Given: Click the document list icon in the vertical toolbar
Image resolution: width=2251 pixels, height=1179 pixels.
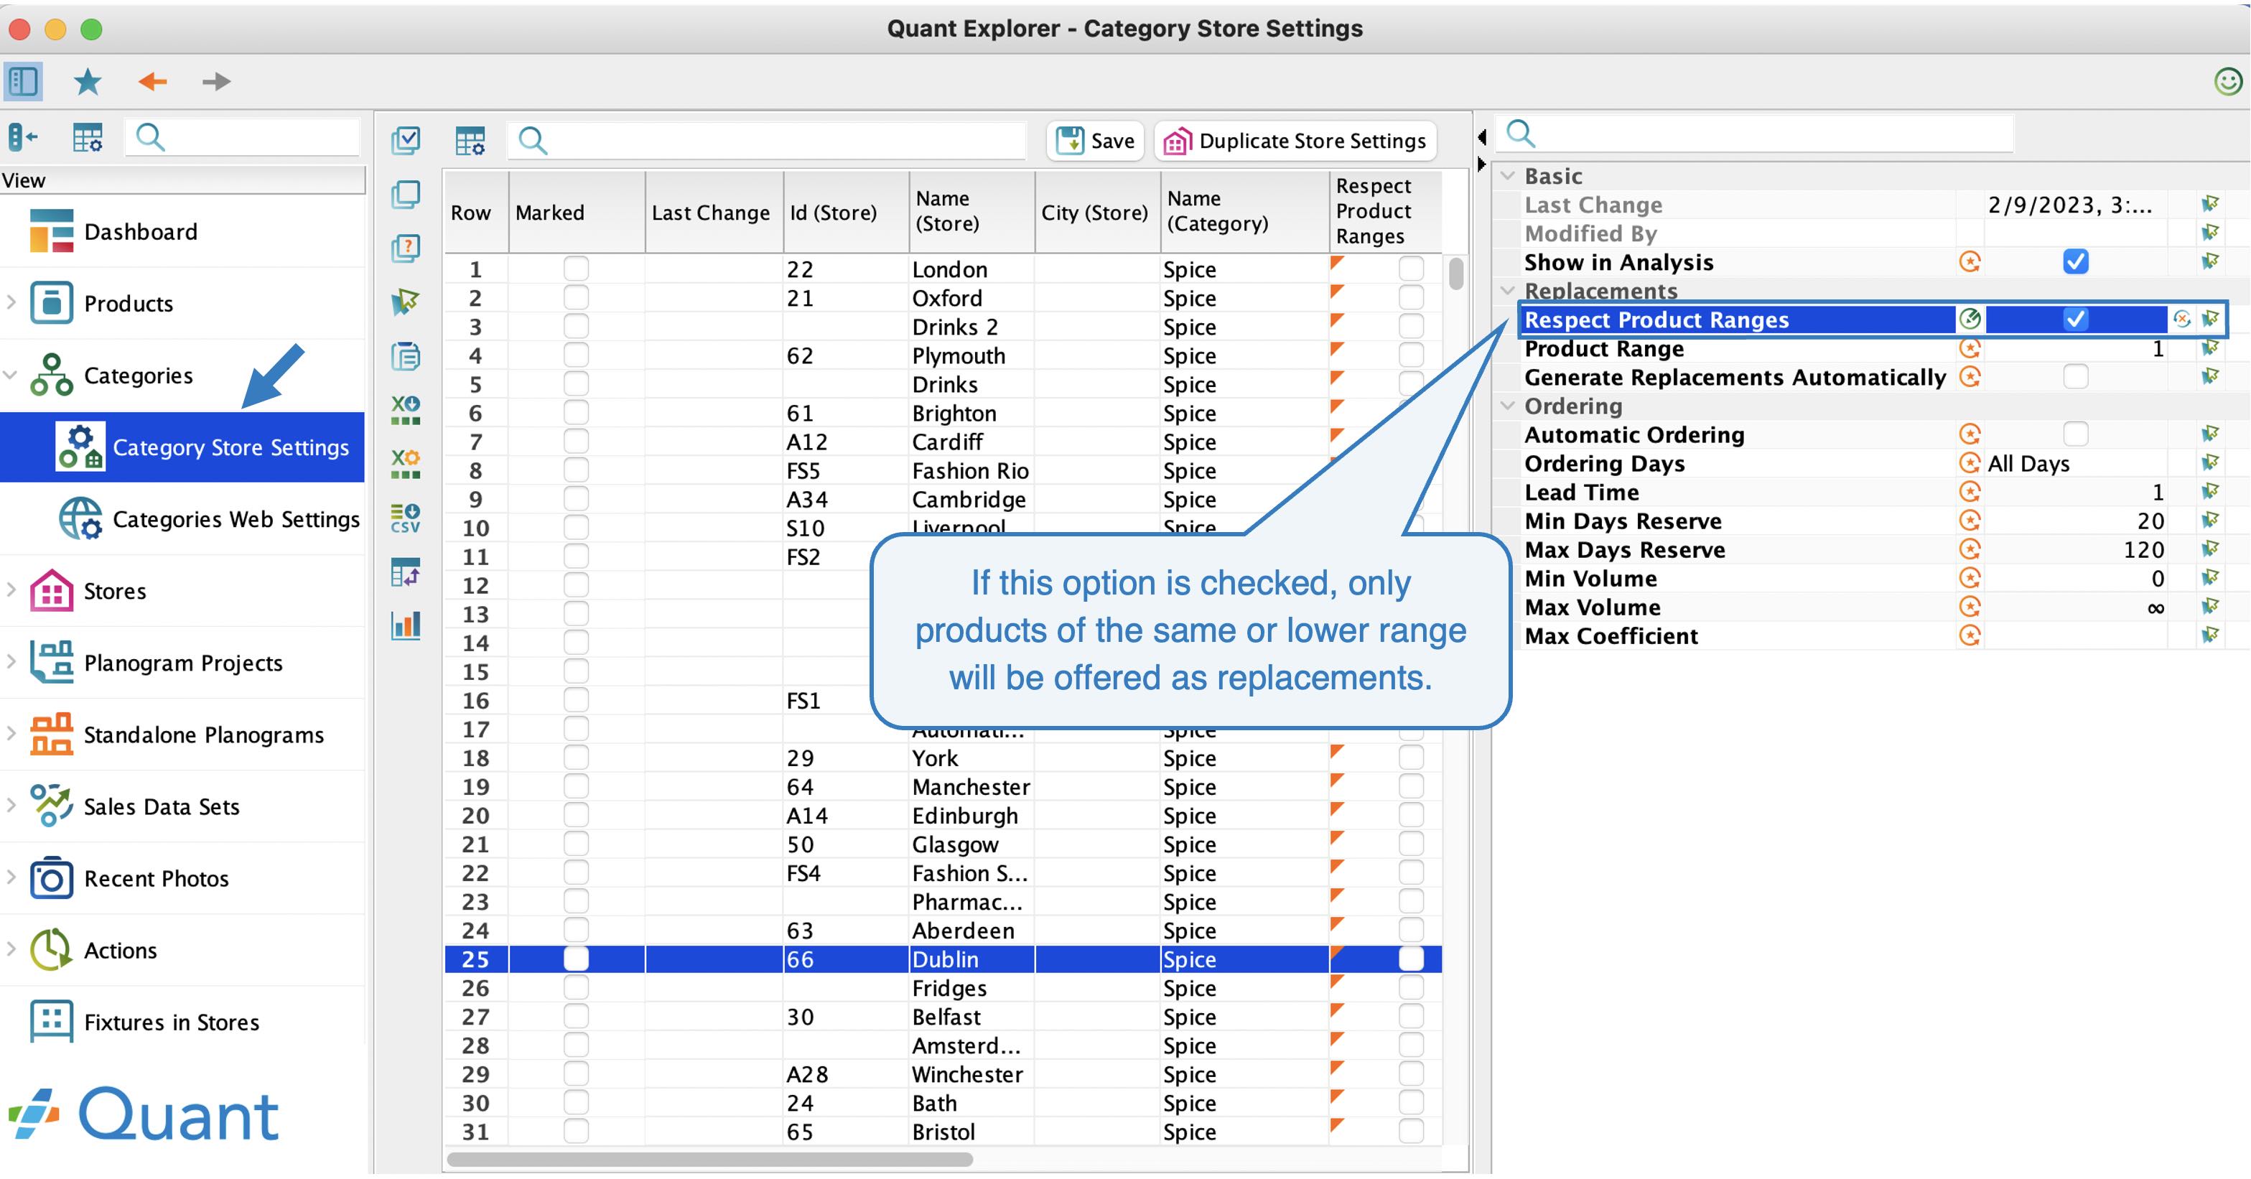Looking at the screenshot, I should 406,357.
